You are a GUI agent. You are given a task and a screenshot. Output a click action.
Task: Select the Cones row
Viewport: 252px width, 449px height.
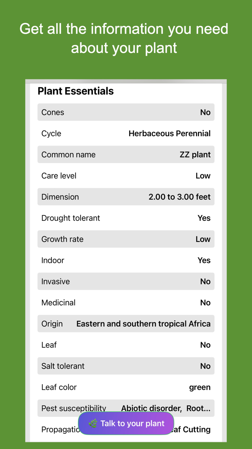(x=126, y=112)
